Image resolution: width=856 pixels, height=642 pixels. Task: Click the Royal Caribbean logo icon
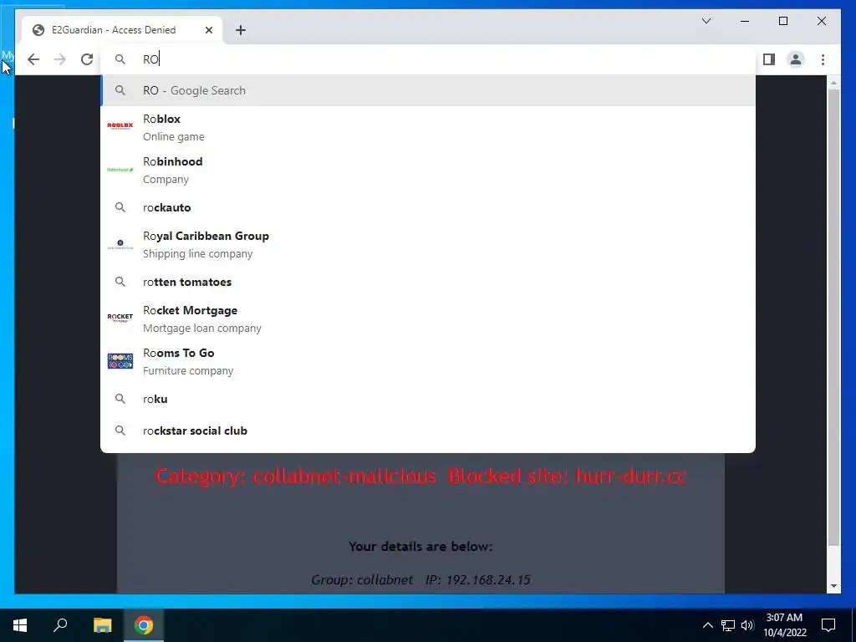click(x=120, y=245)
